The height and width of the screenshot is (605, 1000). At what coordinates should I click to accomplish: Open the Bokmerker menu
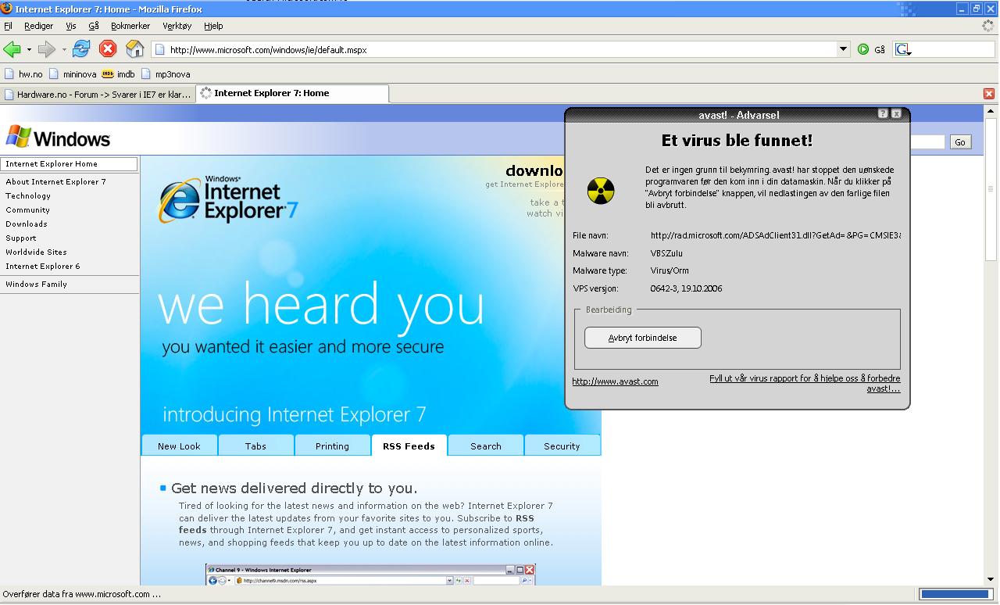(x=130, y=26)
